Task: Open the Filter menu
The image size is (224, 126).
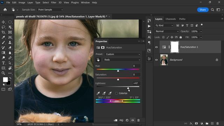Action: pyautogui.click(x=54, y=2)
